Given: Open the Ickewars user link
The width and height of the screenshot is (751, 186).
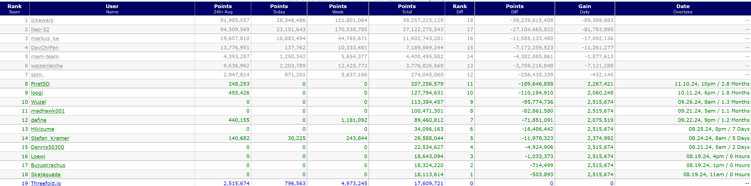Looking at the screenshot, I should [42, 20].
